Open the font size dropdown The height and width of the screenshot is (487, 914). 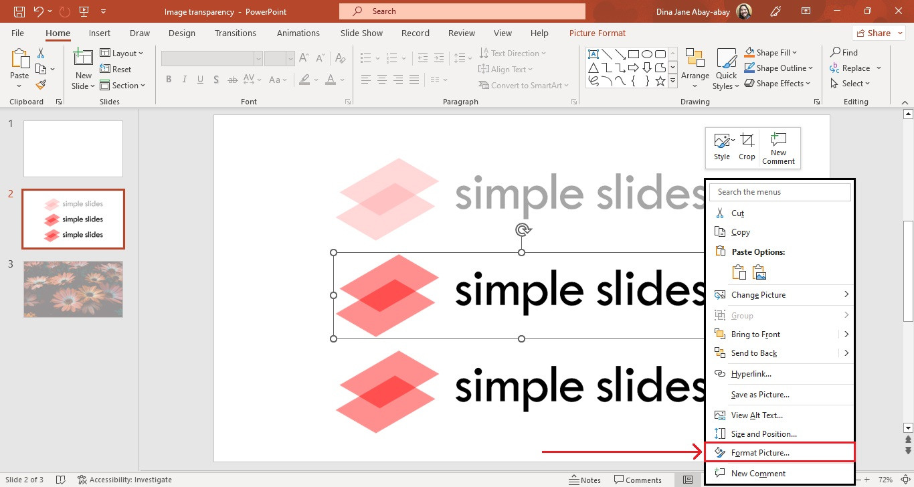(x=290, y=59)
